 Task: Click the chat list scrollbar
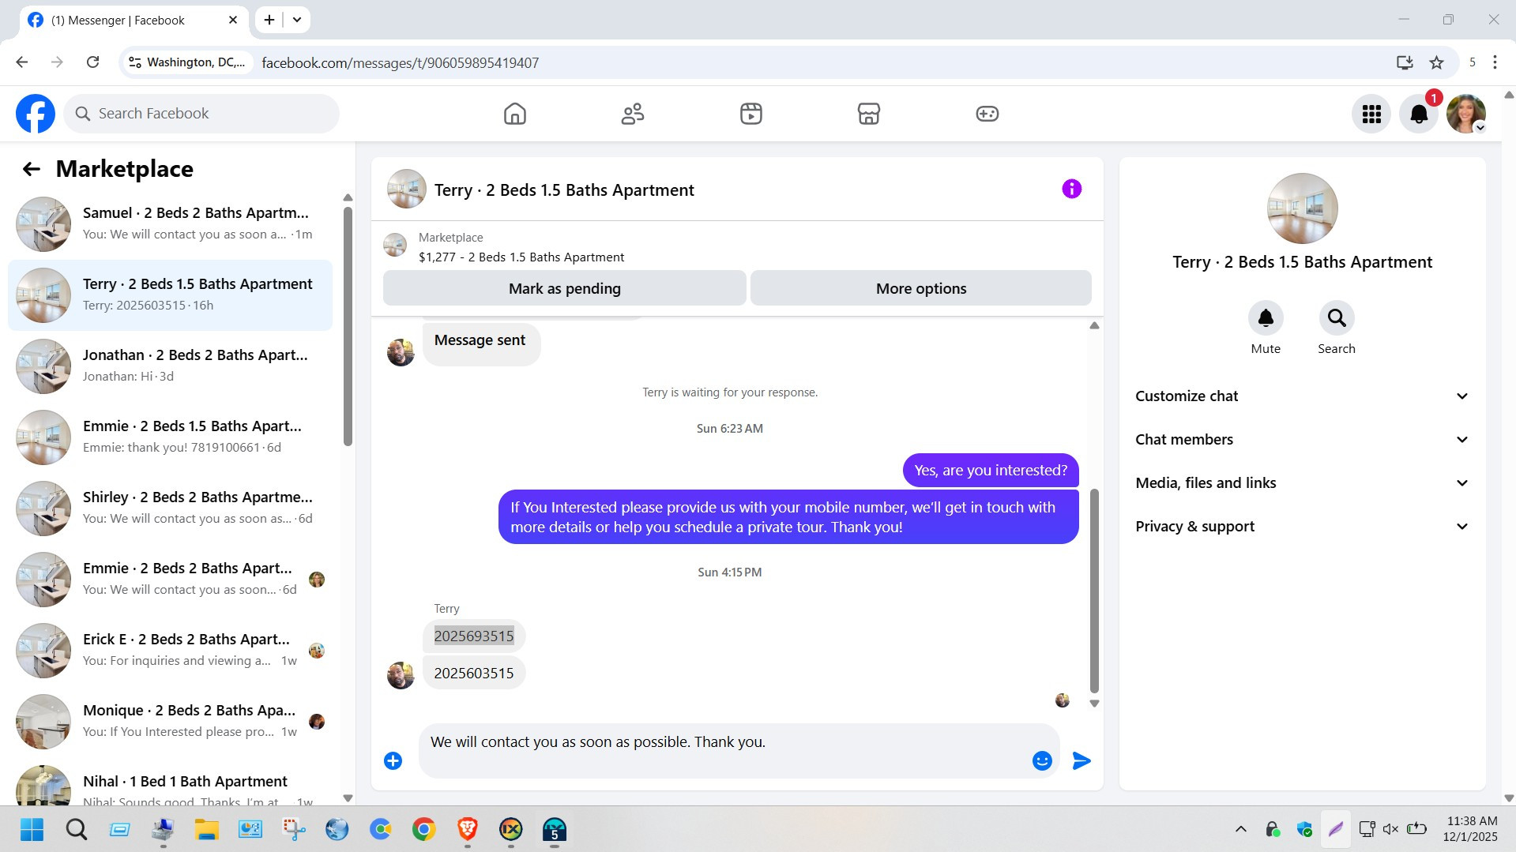point(348,325)
